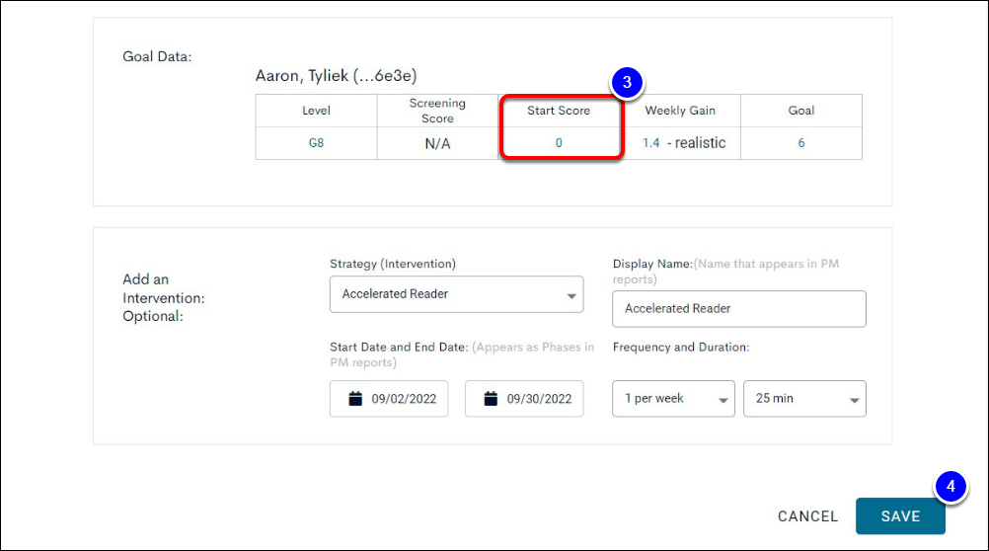Click the Weekly Gain column header
Viewport: 989px width, 551px height.
point(680,111)
